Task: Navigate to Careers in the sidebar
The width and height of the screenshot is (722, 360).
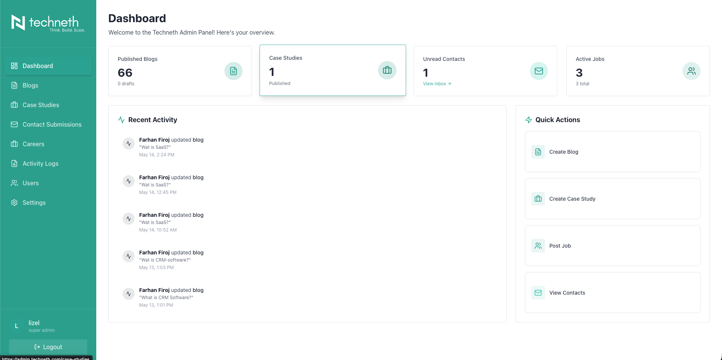Action: (48, 144)
